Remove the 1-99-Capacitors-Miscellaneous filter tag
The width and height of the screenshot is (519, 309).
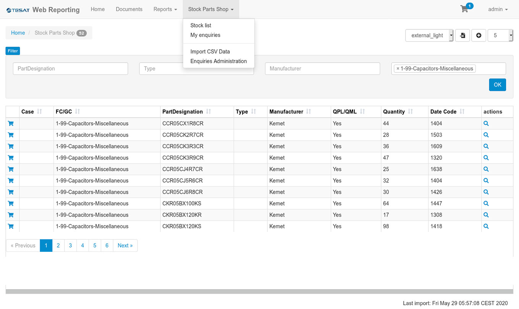tap(398, 69)
